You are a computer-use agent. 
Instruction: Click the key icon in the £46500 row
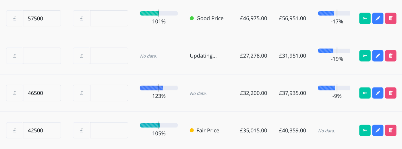365,93
